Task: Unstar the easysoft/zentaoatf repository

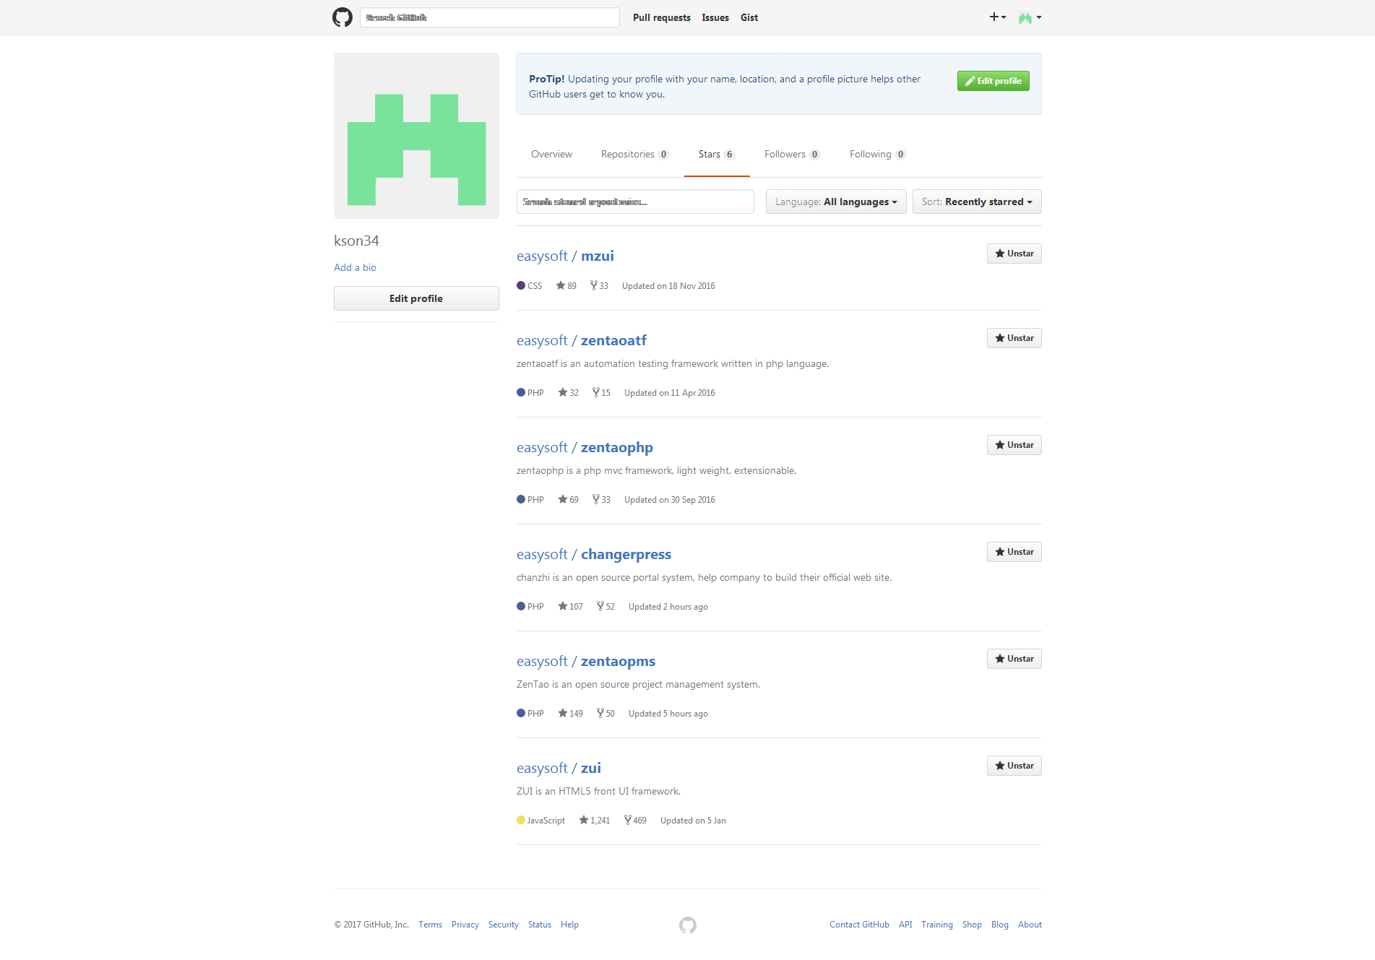Action: click(x=1014, y=338)
